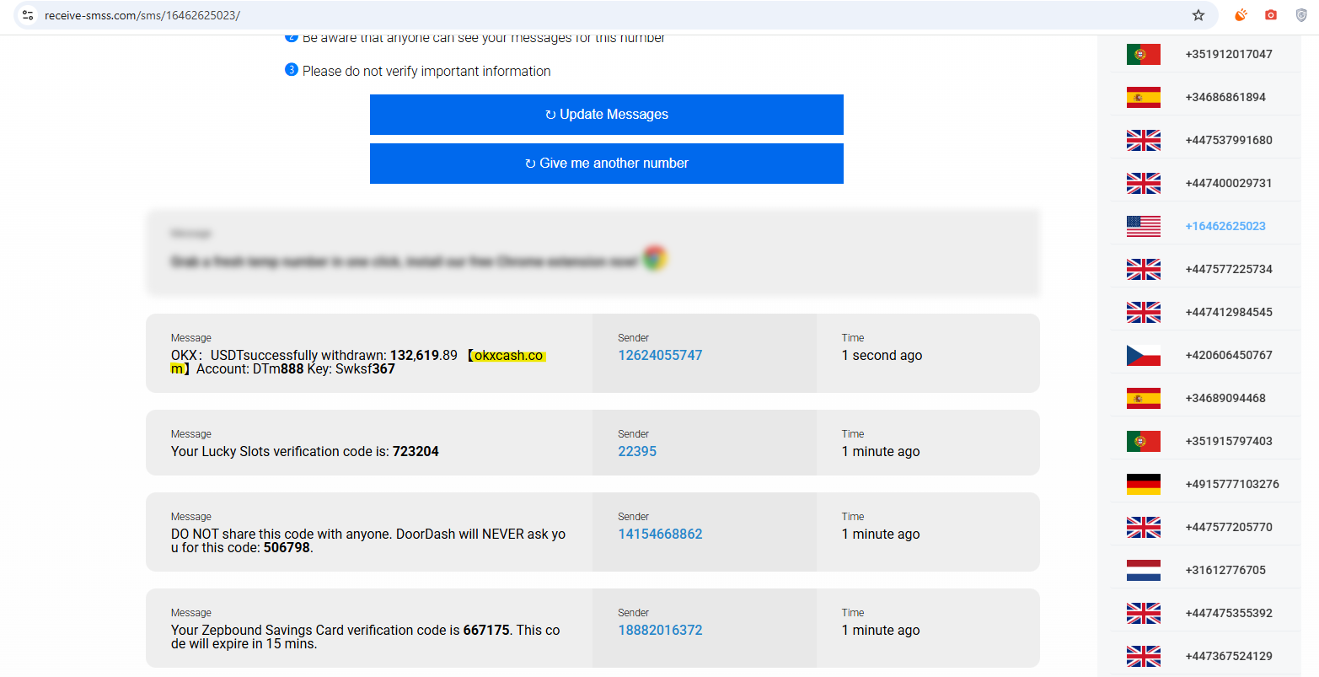Click Give me another number button
The height and width of the screenshot is (677, 1319).
tap(607, 164)
